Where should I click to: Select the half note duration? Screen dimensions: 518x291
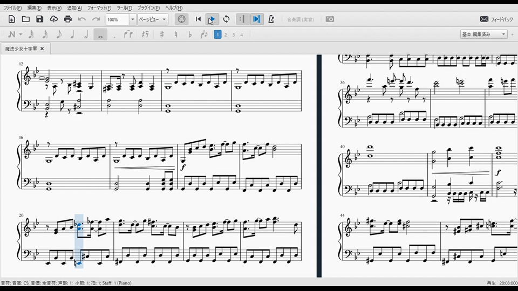[x=86, y=34]
